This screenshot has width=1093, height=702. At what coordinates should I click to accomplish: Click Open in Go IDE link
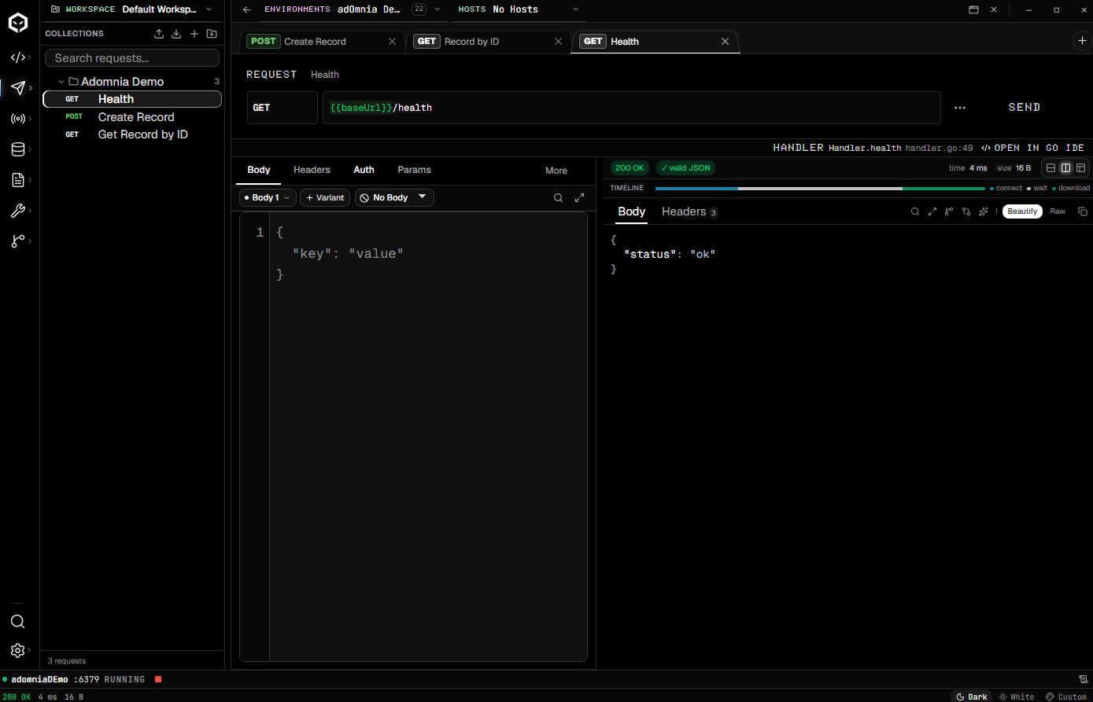[1032, 148]
